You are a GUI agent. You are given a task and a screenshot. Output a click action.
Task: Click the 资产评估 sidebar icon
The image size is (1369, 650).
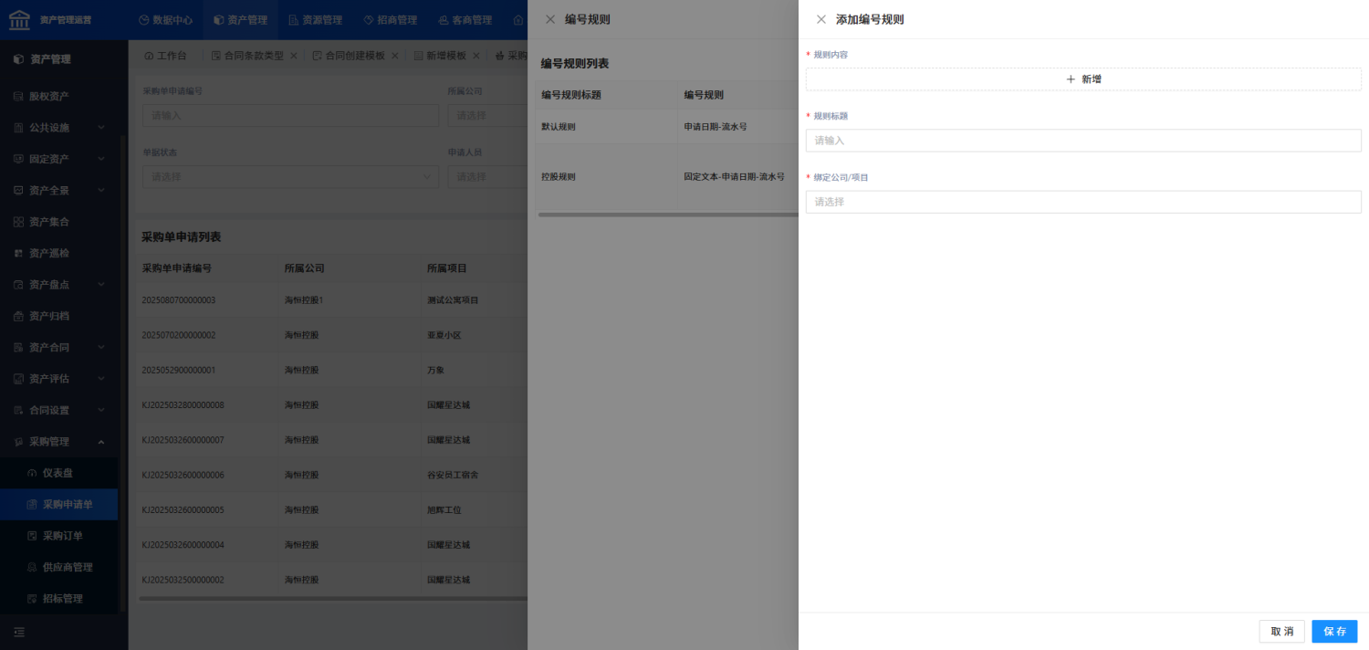click(18, 379)
